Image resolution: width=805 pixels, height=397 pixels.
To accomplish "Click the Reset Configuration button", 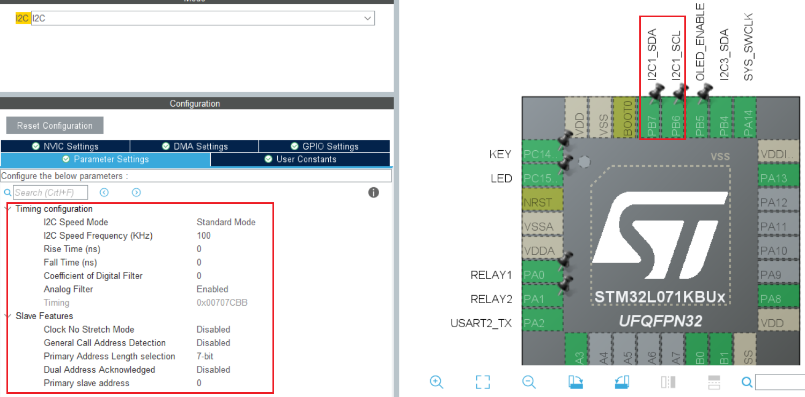I will coord(55,126).
